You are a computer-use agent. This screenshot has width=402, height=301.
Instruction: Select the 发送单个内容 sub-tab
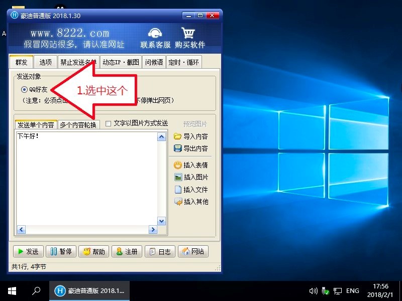click(36, 124)
